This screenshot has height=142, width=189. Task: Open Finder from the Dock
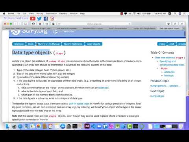(x=8, y=126)
